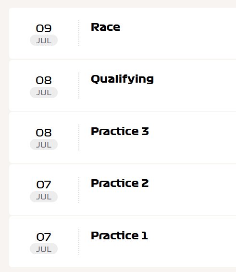The height and width of the screenshot is (272, 236).
Task: Open the Race session title
Action: pyautogui.click(x=106, y=27)
